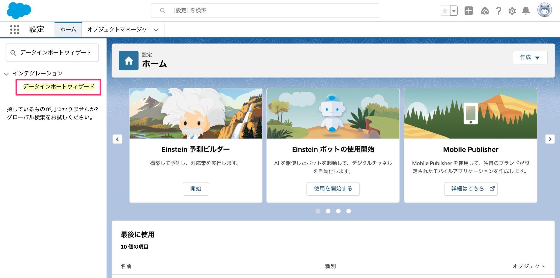Viewport: 560px width, 278px height.
Task: Click the favorites star icon
Action: pyautogui.click(x=445, y=11)
